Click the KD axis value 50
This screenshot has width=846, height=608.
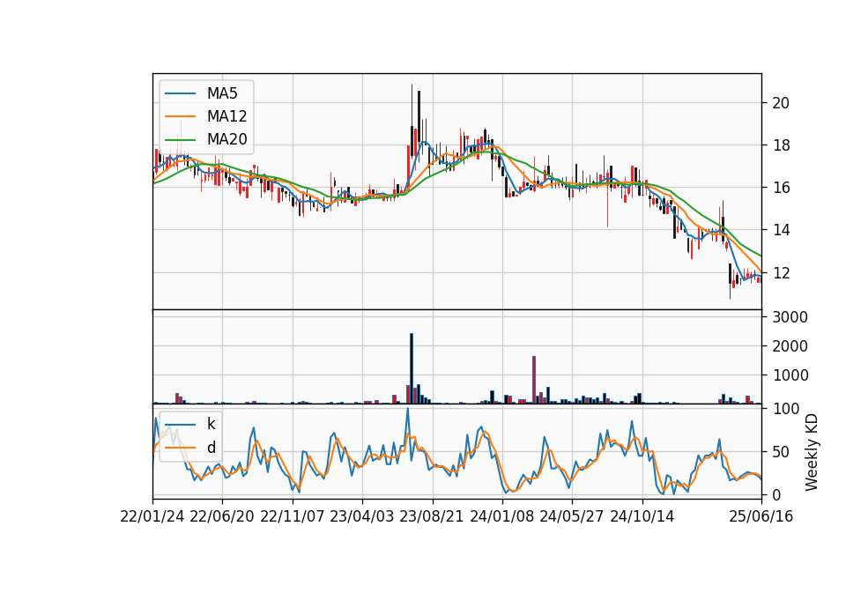click(781, 452)
